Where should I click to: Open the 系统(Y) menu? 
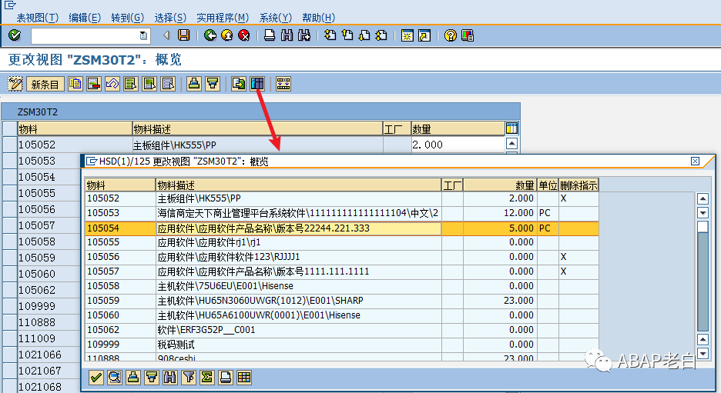(x=276, y=18)
